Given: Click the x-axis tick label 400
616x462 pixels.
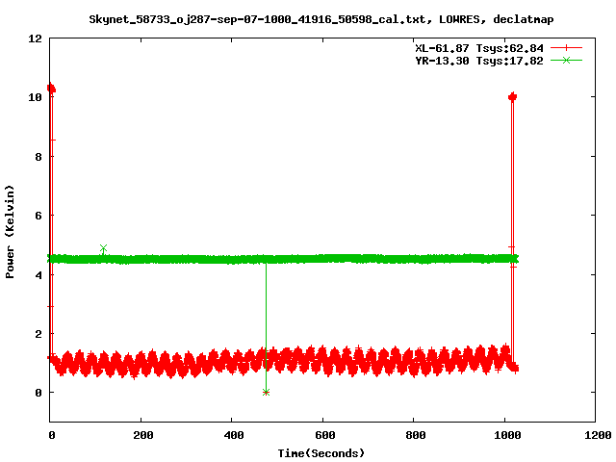Looking at the screenshot, I should click(x=234, y=435).
